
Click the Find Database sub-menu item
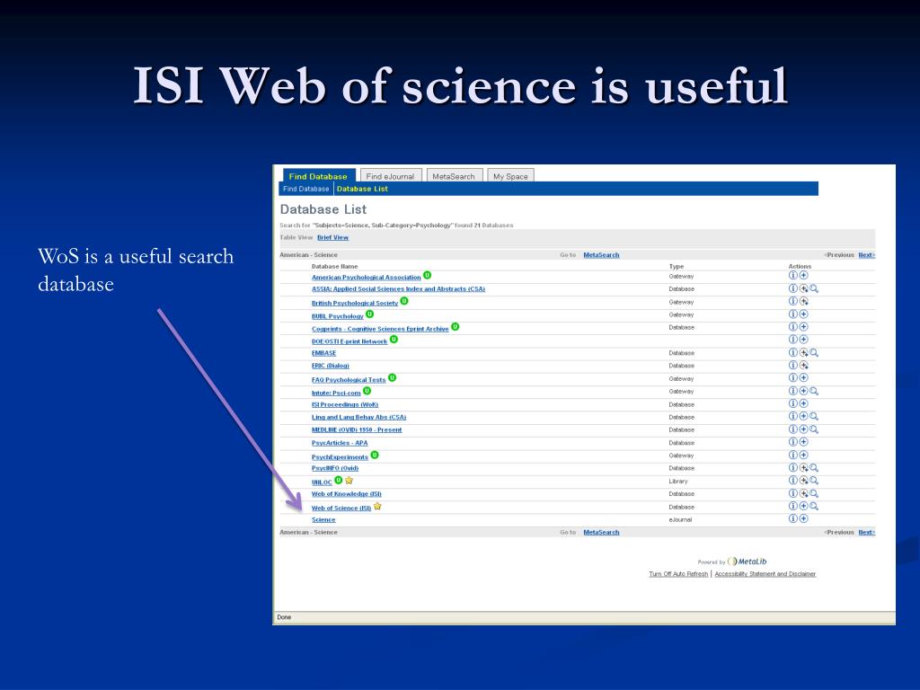point(305,189)
